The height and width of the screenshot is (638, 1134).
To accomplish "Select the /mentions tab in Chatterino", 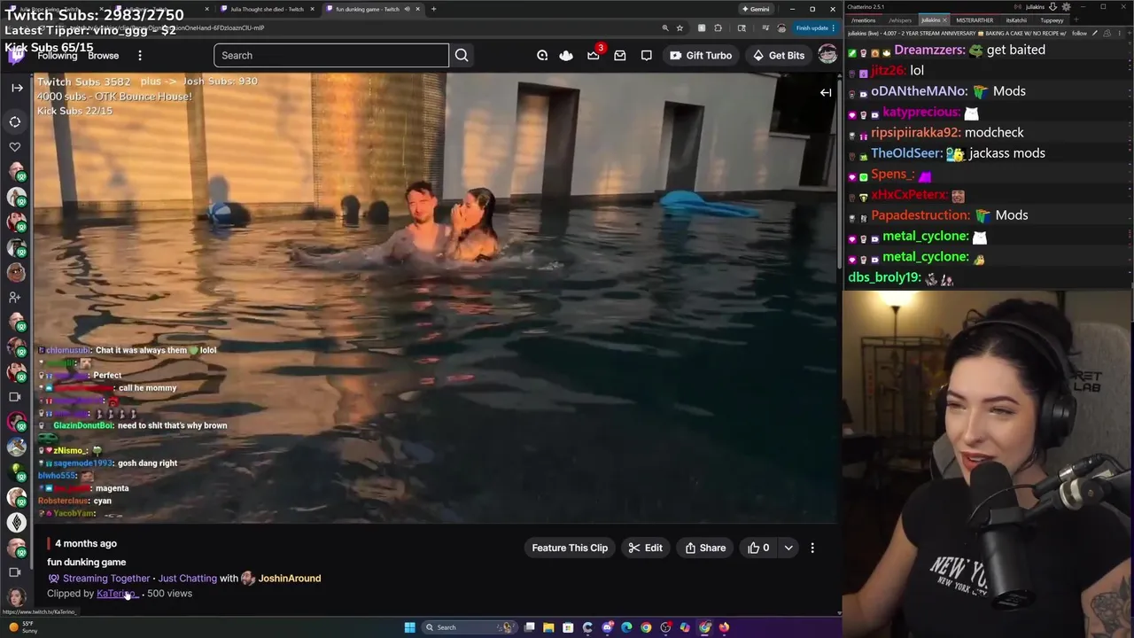I will point(863,19).
